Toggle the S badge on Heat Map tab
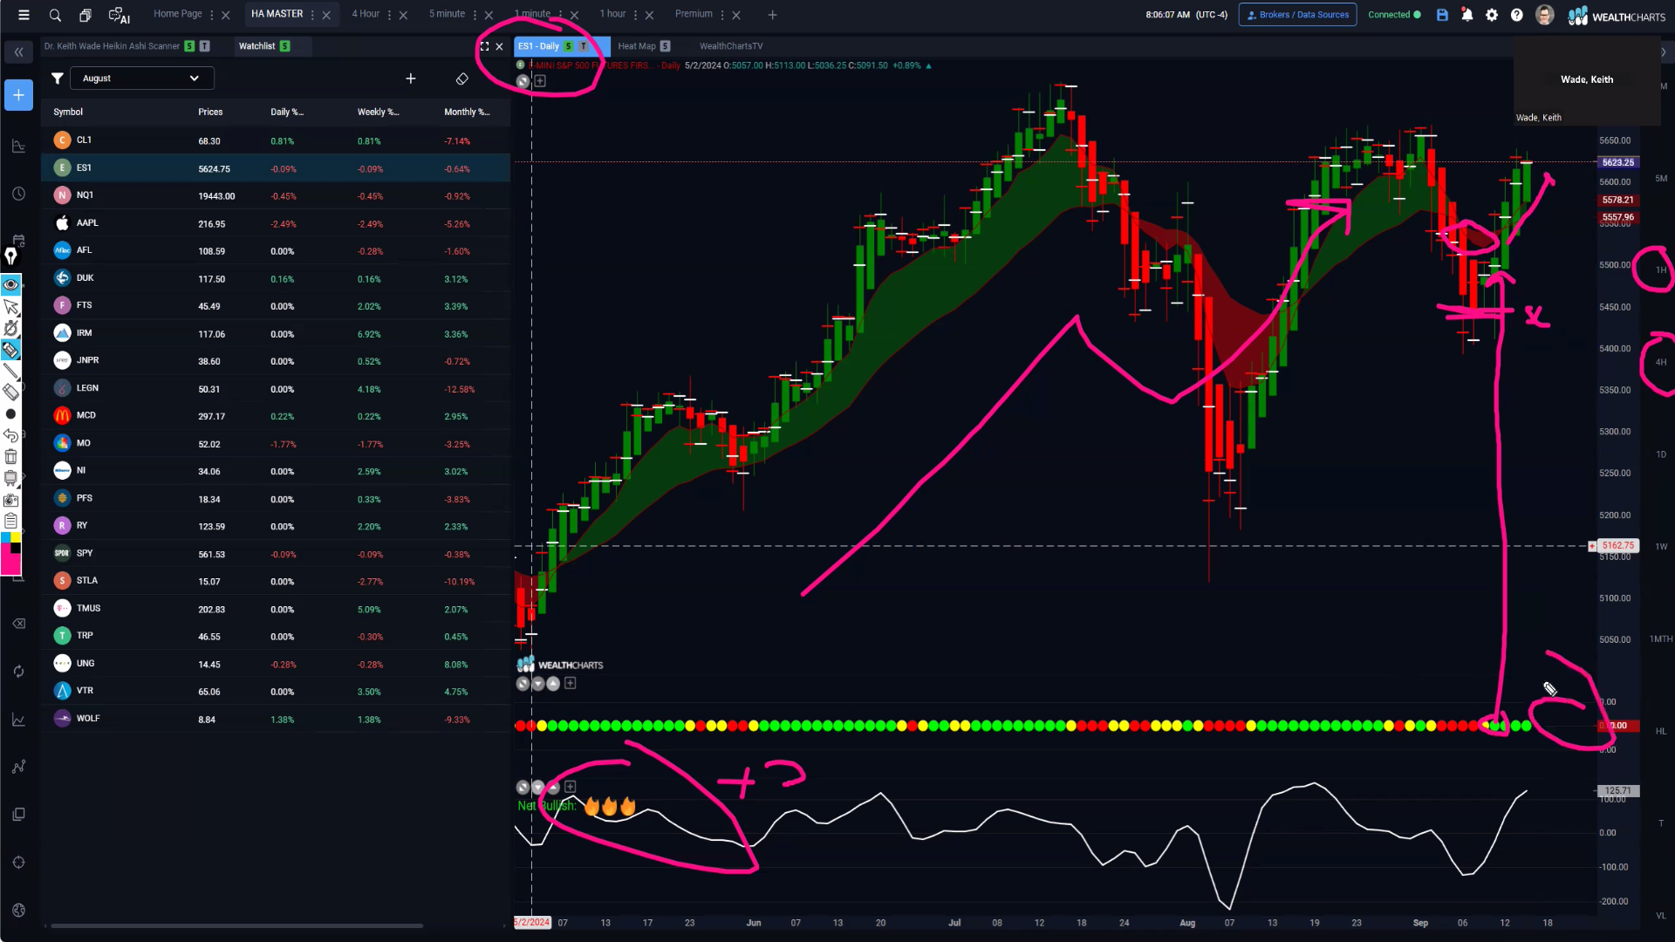 666,46
